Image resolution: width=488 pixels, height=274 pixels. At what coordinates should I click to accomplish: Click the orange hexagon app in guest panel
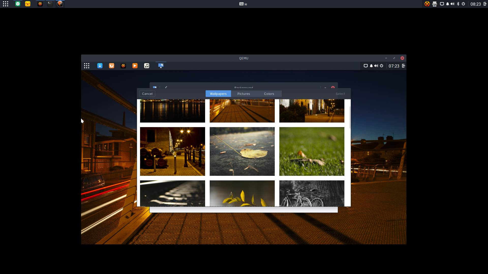point(123,66)
